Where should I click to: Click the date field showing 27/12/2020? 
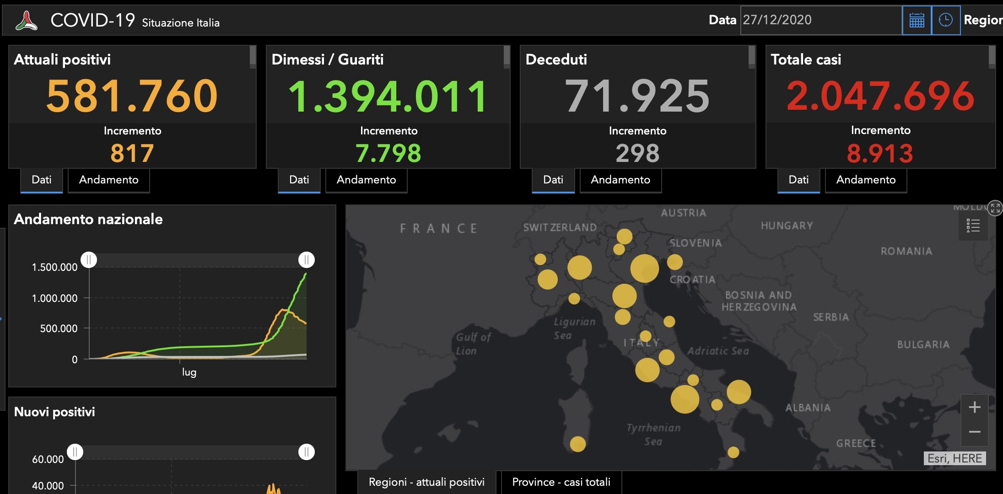(821, 20)
